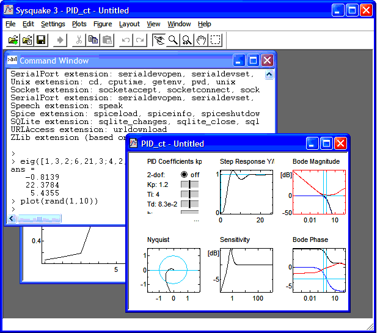Click the Save disk icon
Image resolution: width=391 pixels, height=333 pixels.
tap(41, 40)
